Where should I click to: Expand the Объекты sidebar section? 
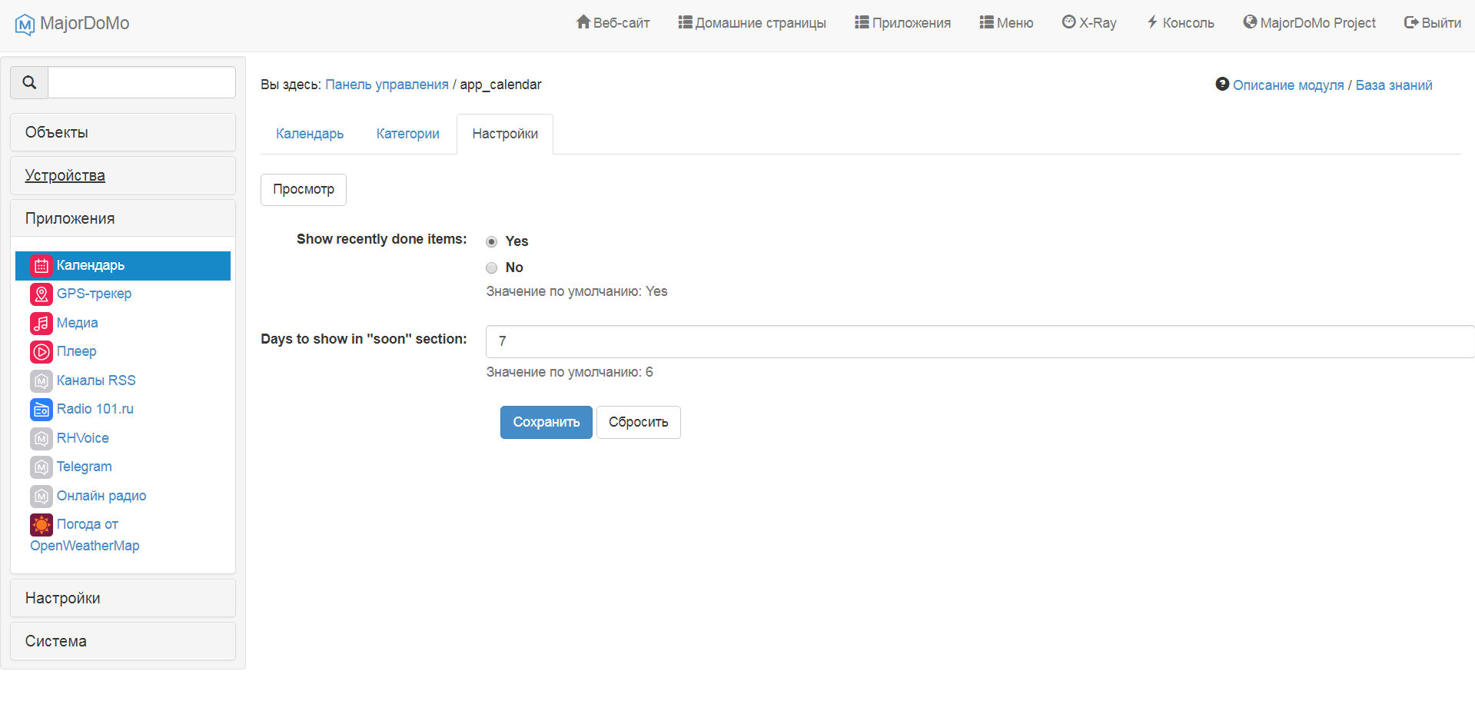pyautogui.click(x=123, y=132)
